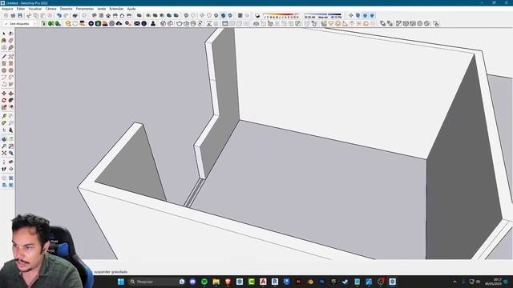Open Spotify from the taskbar
The height and width of the screenshot is (288, 513).
[x=204, y=282]
